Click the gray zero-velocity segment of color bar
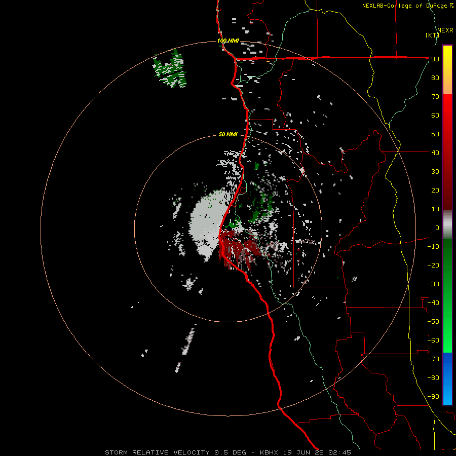 tap(447, 224)
